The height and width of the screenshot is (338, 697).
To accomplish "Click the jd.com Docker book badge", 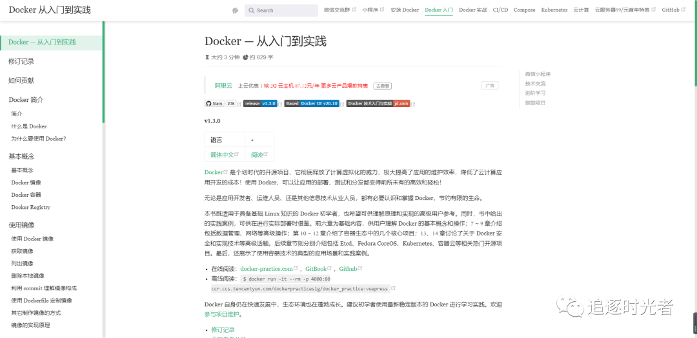I will (x=378, y=103).
